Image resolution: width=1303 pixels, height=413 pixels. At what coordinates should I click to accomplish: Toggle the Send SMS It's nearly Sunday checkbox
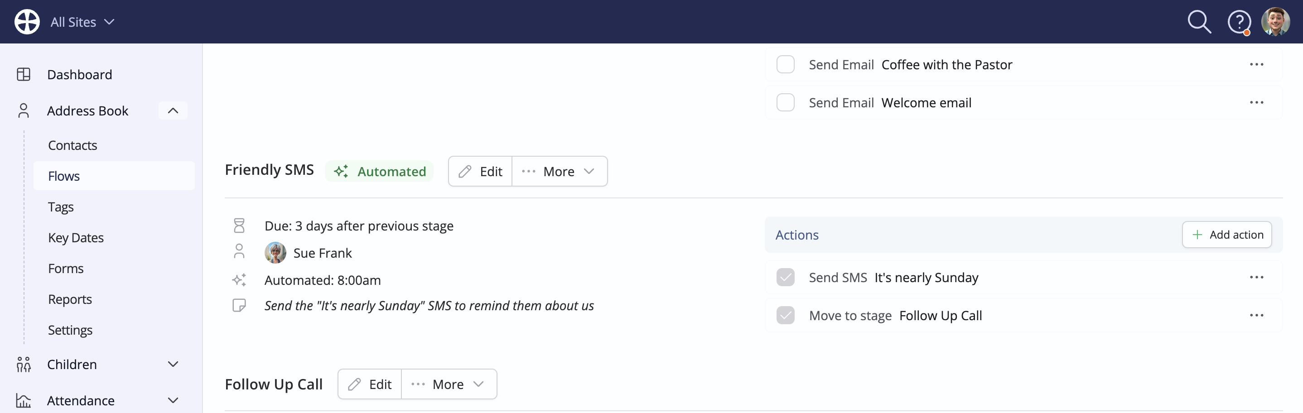(785, 277)
